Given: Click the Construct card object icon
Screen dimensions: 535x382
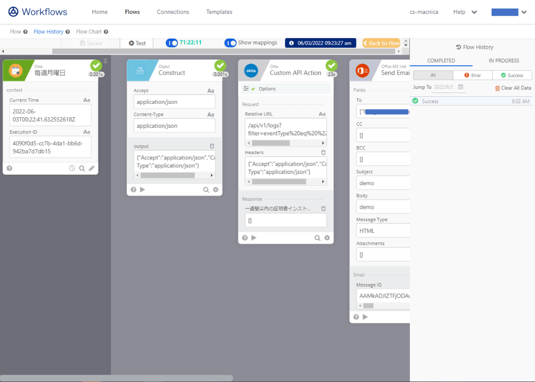Looking at the screenshot, I should [x=140, y=70].
